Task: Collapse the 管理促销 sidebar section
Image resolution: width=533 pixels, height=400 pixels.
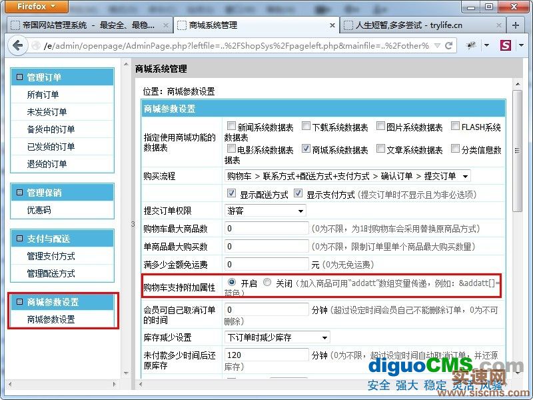Action: click(19, 193)
